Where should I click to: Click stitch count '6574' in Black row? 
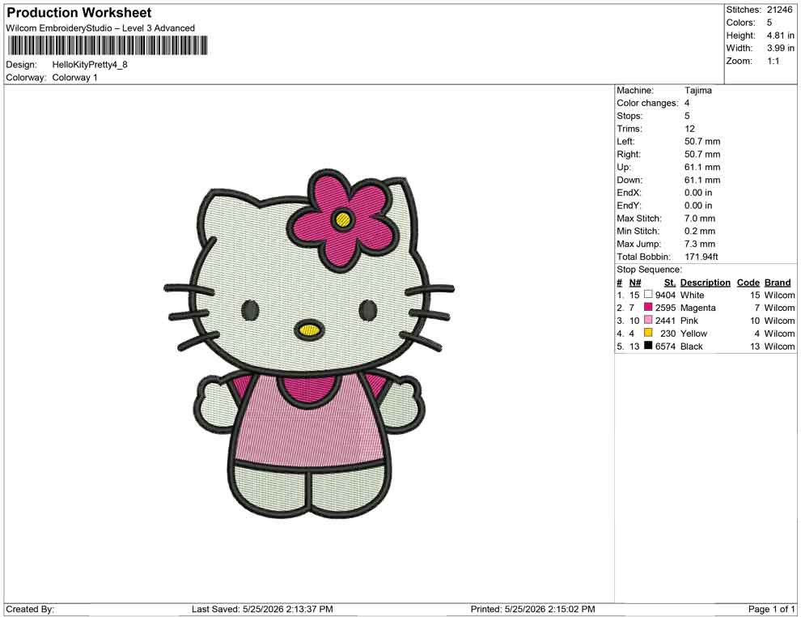(665, 346)
